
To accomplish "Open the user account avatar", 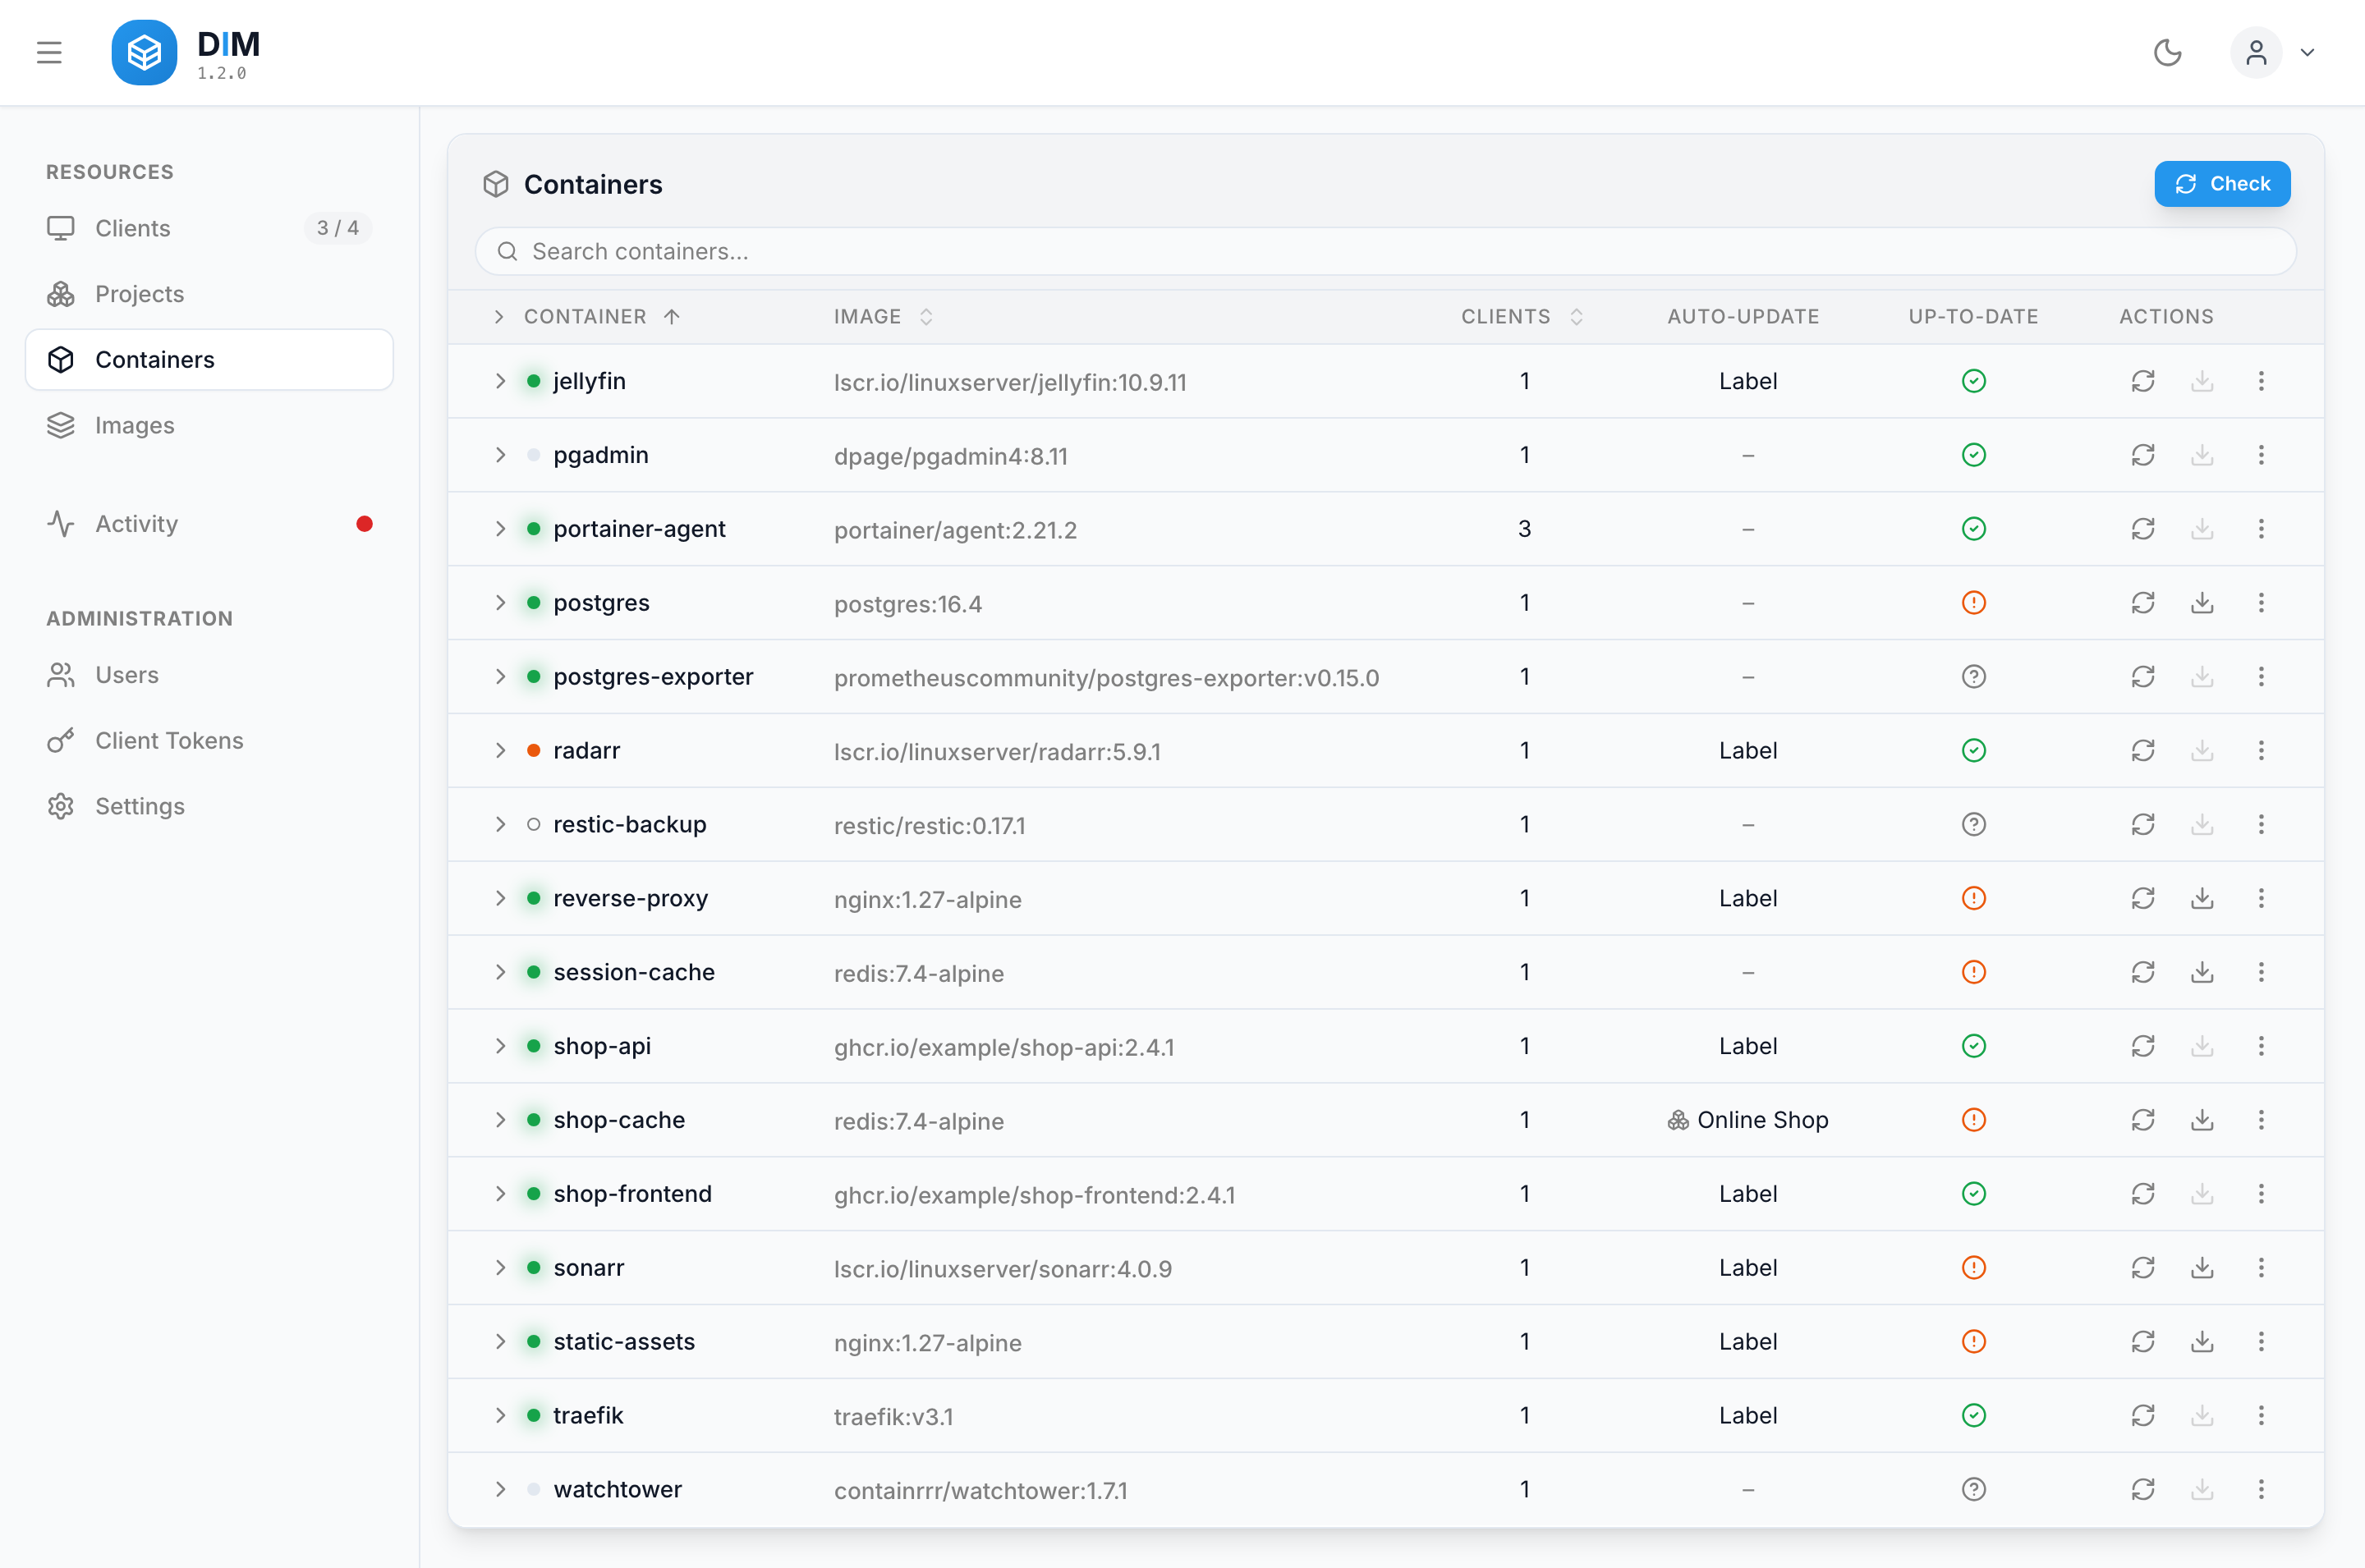I will click(x=2256, y=52).
